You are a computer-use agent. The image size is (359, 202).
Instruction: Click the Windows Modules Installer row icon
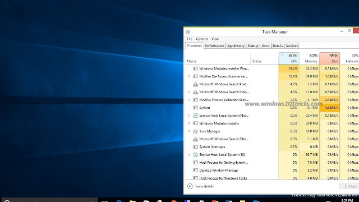click(x=195, y=123)
